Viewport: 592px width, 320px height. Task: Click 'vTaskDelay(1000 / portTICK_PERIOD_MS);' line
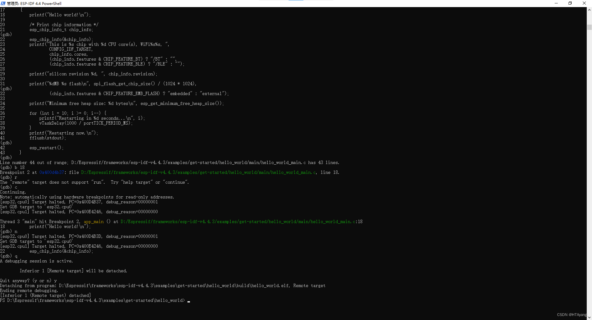(86, 123)
